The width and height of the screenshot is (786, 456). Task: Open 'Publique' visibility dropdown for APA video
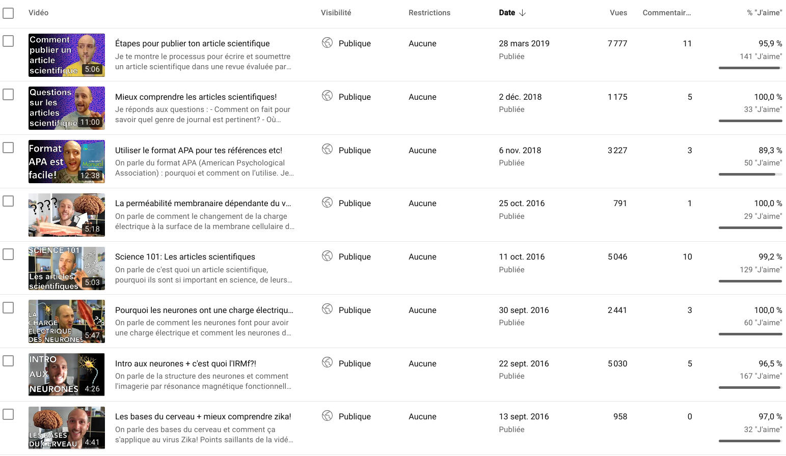click(355, 150)
